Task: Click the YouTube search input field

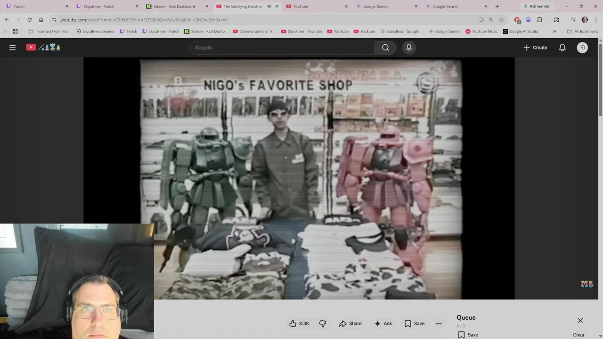Action: click(282, 48)
